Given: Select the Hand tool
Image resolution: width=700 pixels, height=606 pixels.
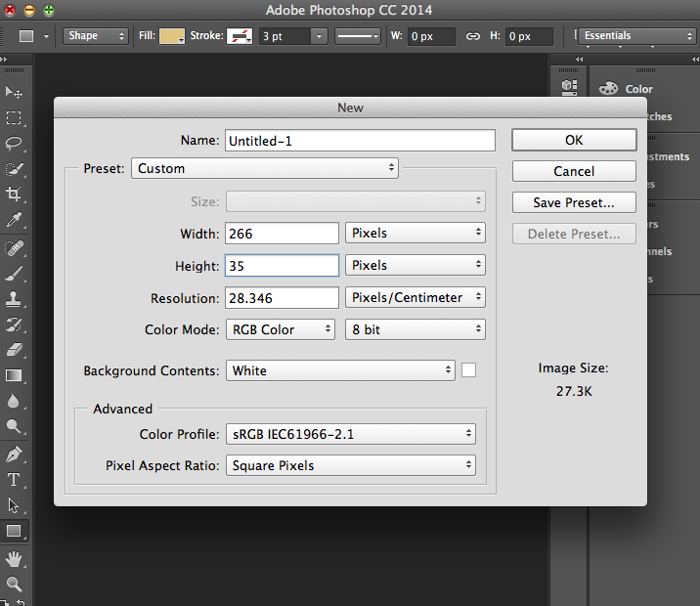Looking at the screenshot, I should click(x=14, y=559).
